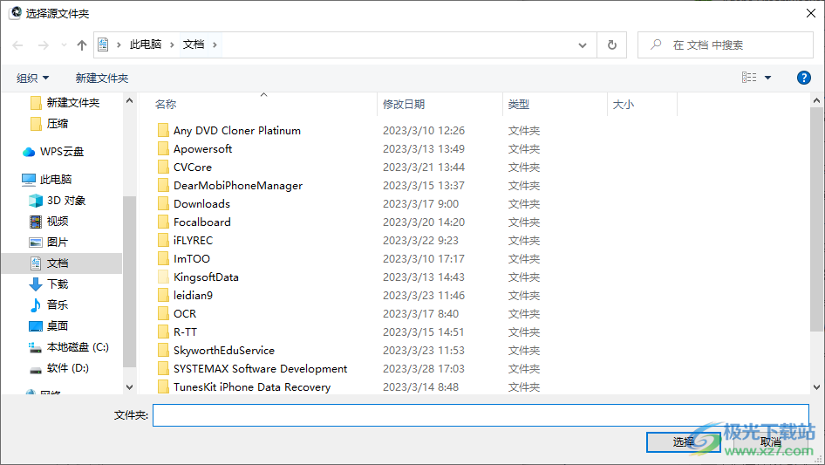Open the help question mark icon
This screenshot has width=825, height=465.
click(x=803, y=78)
